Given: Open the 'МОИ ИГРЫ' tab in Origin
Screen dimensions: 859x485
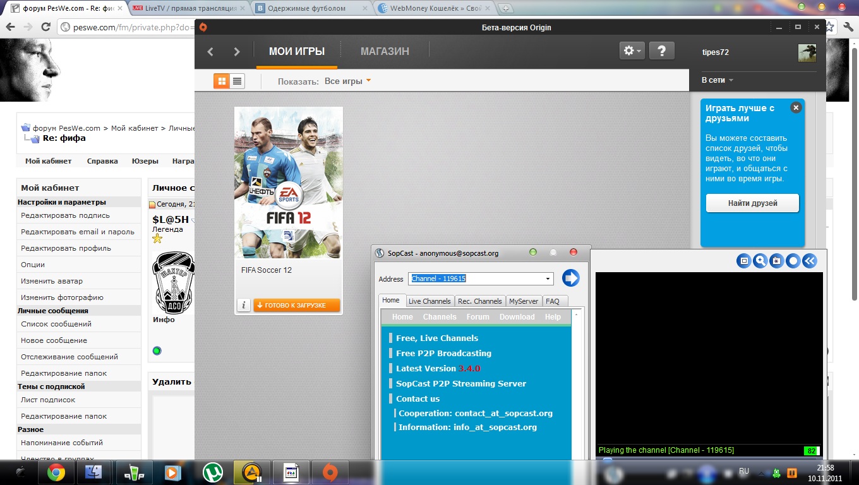Looking at the screenshot, I should [x=297, y=52].
